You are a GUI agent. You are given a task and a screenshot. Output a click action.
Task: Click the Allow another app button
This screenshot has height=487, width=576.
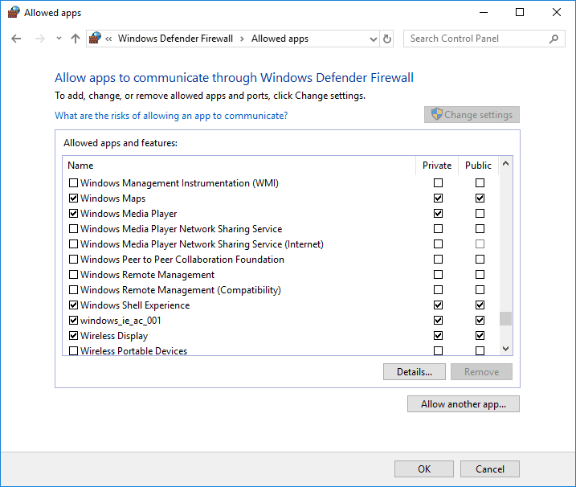click(464, 404)
